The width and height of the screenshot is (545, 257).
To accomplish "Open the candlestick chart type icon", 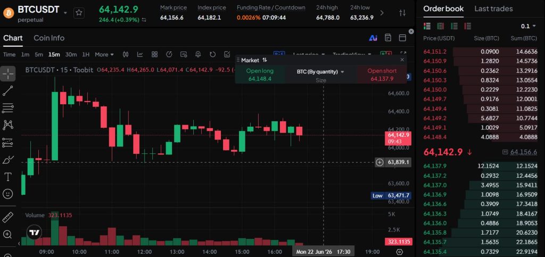I will coord(126,54).
